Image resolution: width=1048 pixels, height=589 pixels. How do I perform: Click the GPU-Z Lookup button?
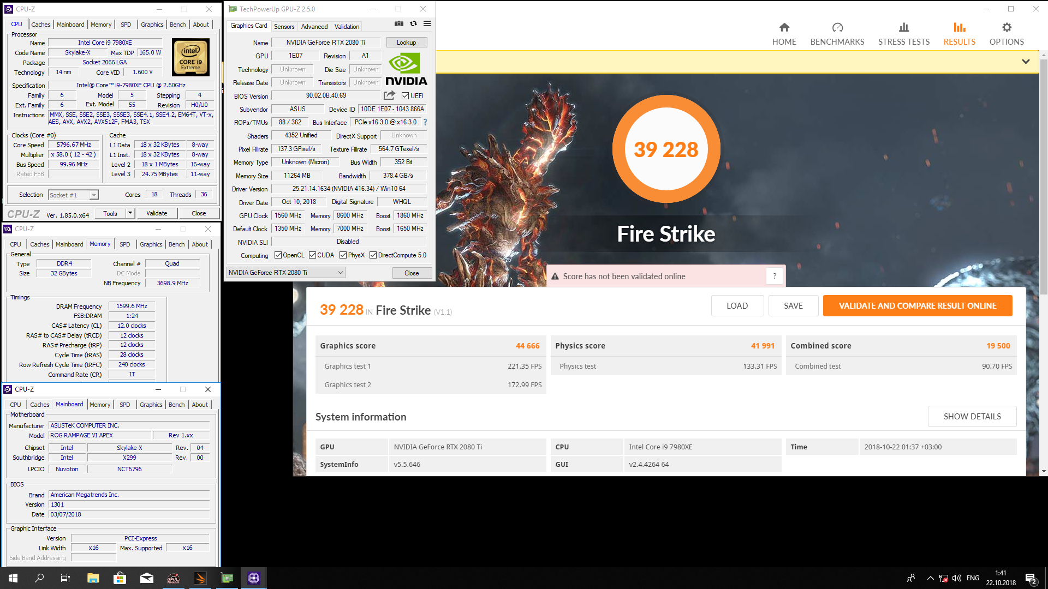tap(406, 43)
